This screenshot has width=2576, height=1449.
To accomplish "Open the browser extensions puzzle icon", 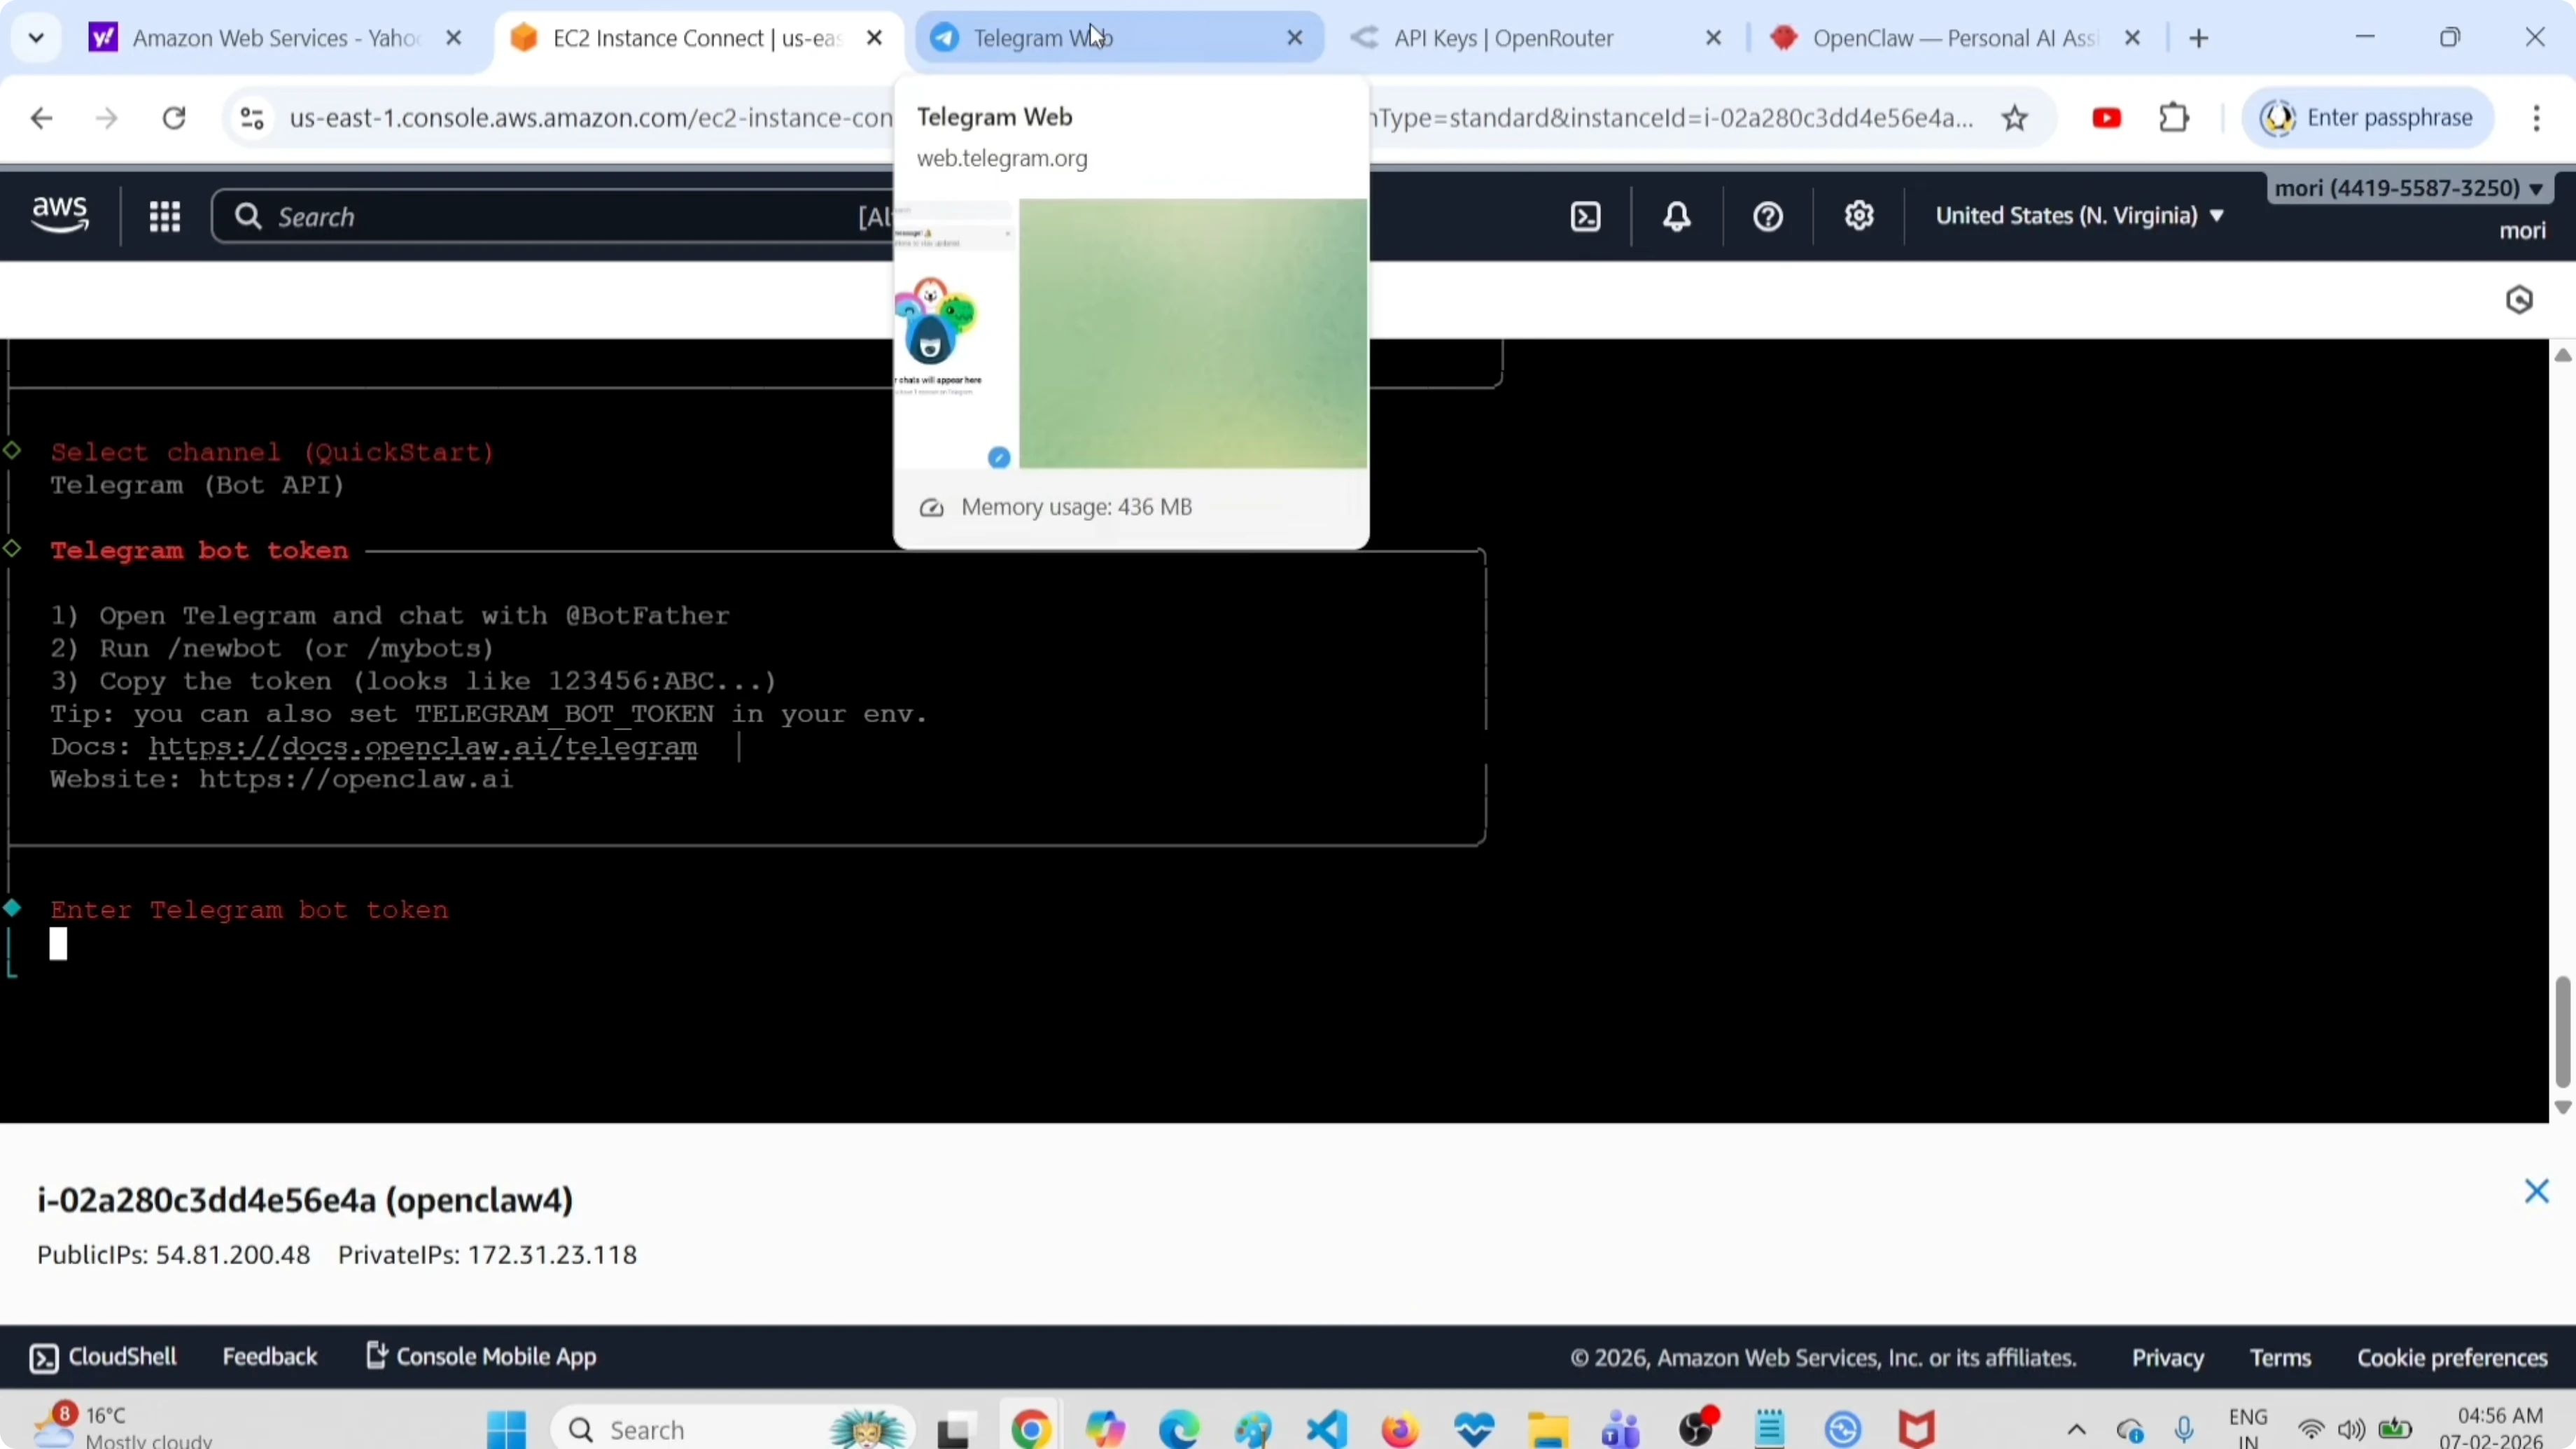I will 2174,119.
